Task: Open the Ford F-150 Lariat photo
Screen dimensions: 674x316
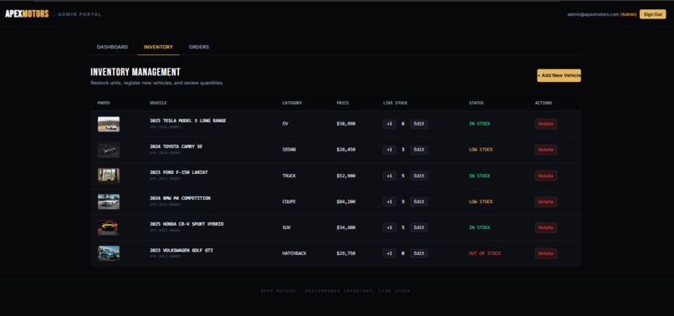Action: click(x=109, y=176)
